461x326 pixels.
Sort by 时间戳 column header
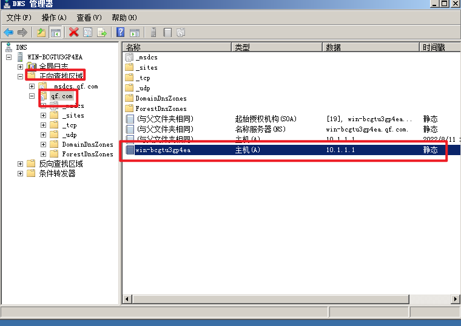[x=440, y=47]
